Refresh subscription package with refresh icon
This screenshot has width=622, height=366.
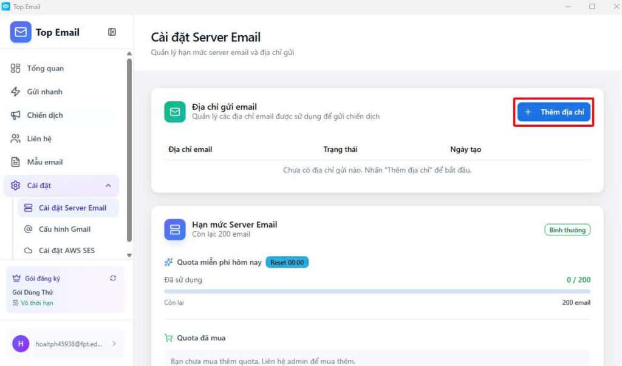113,279
